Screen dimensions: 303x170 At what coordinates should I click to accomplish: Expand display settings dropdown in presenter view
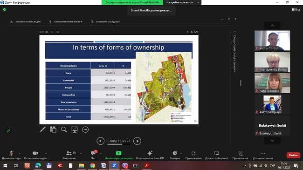click(66, 22)
